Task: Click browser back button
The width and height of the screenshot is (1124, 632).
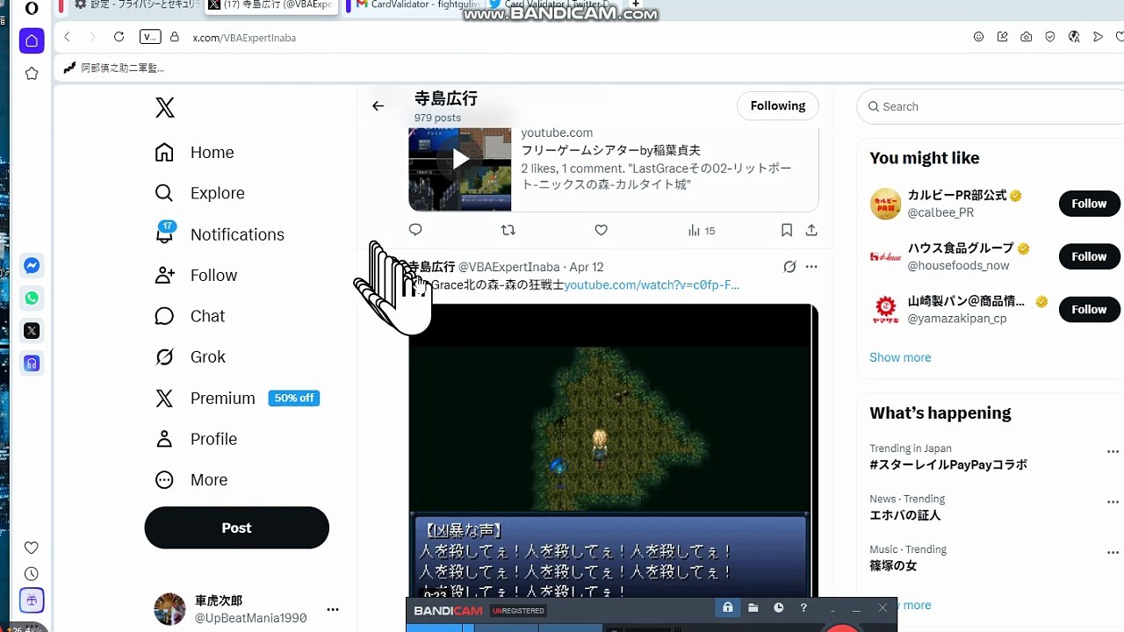Action: [67, 37]
